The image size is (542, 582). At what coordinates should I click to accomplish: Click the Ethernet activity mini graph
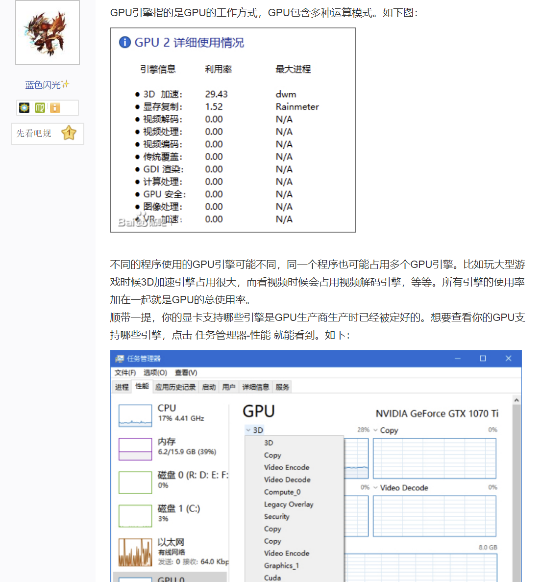[x=135, y=552]
